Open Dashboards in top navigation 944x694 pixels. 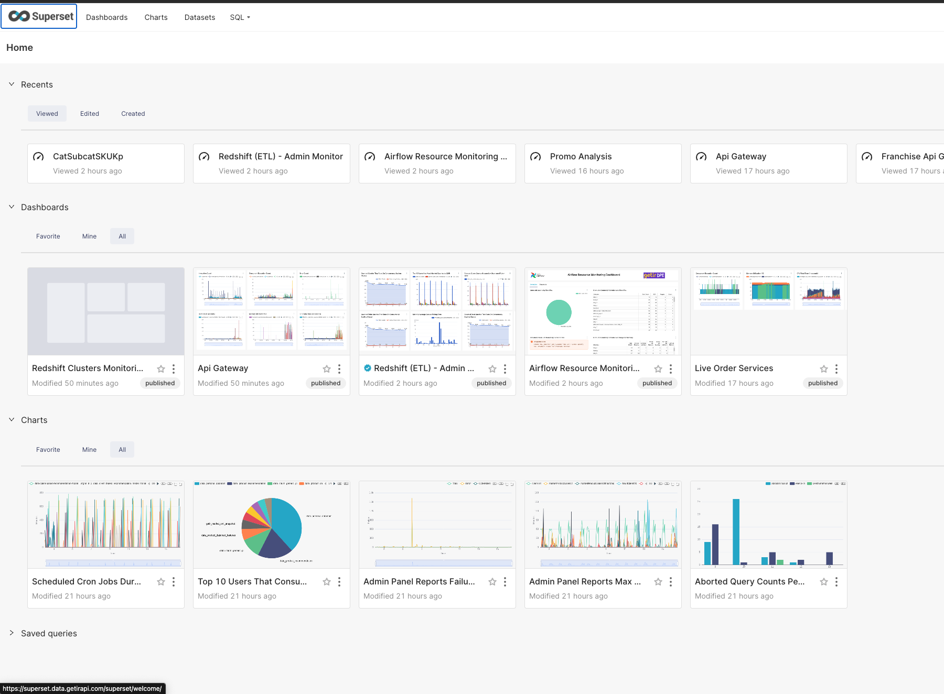(x=107, y=17)
